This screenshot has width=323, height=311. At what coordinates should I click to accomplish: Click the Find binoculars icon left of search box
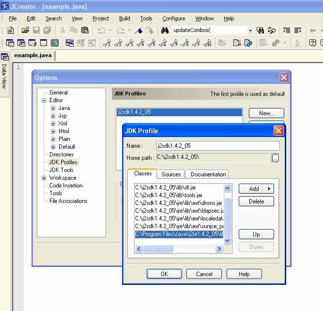click(165, 31)
